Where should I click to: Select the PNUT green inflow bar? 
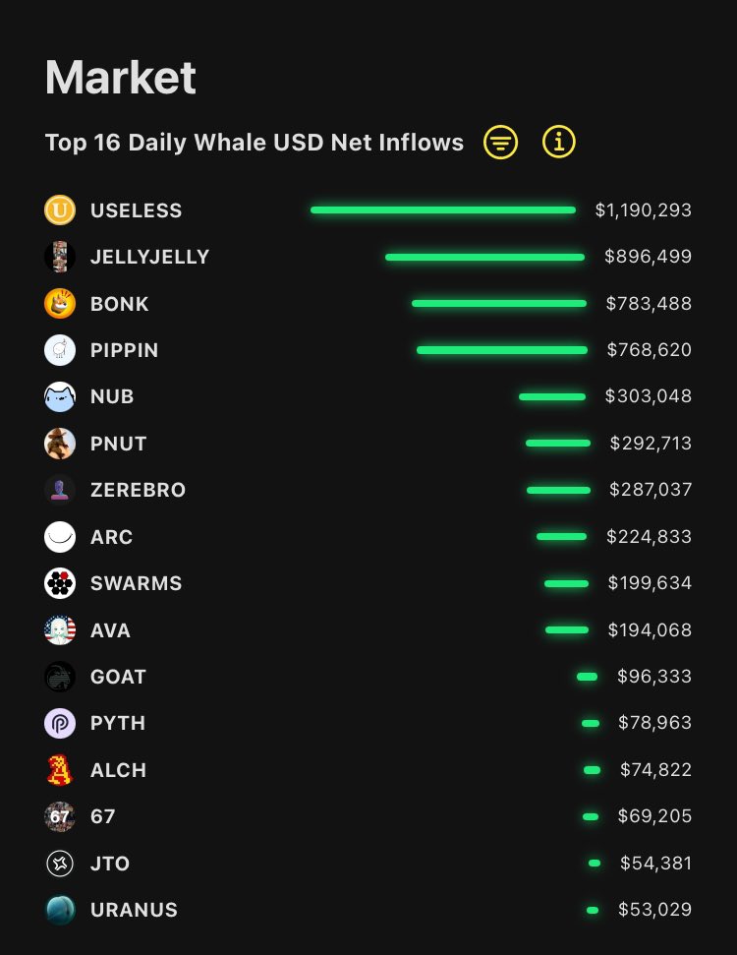click(x=557, y=444)
